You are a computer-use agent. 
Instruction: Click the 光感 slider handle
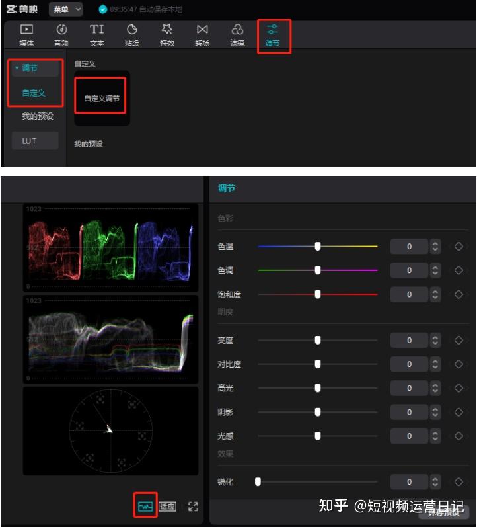pyautogui.click(x=318, y=436)
